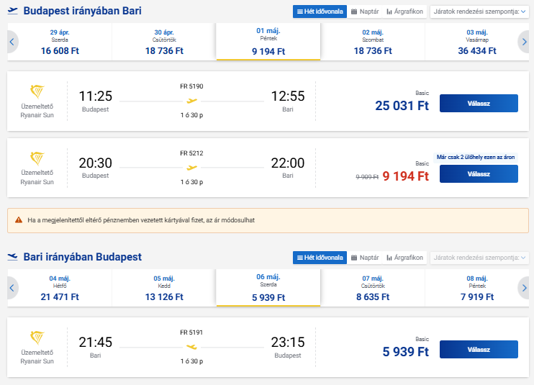This screenshot has height=385, width=534.
Task: Switch return view to Naptár
Action: pyautogui.click(x=365, y=258)
